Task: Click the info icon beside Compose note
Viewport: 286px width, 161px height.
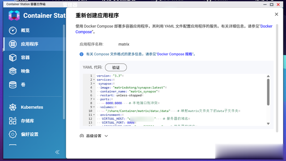Action: click(81, 54)
